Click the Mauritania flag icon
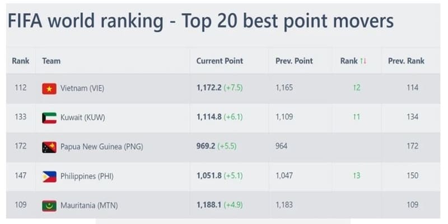 coord(49,206)
